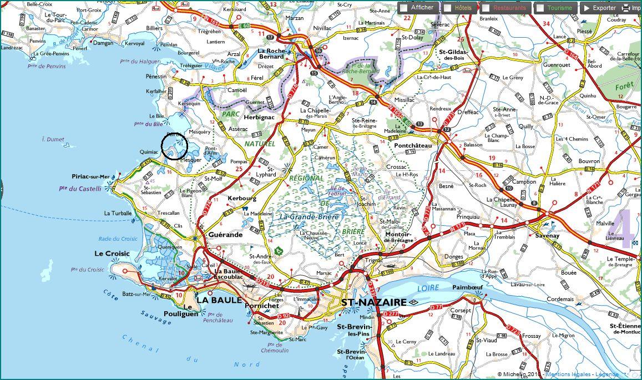Click the Guérande town label
Image resolution: width=642 pixels, height=380 pixels.
[x=225, y=235]
